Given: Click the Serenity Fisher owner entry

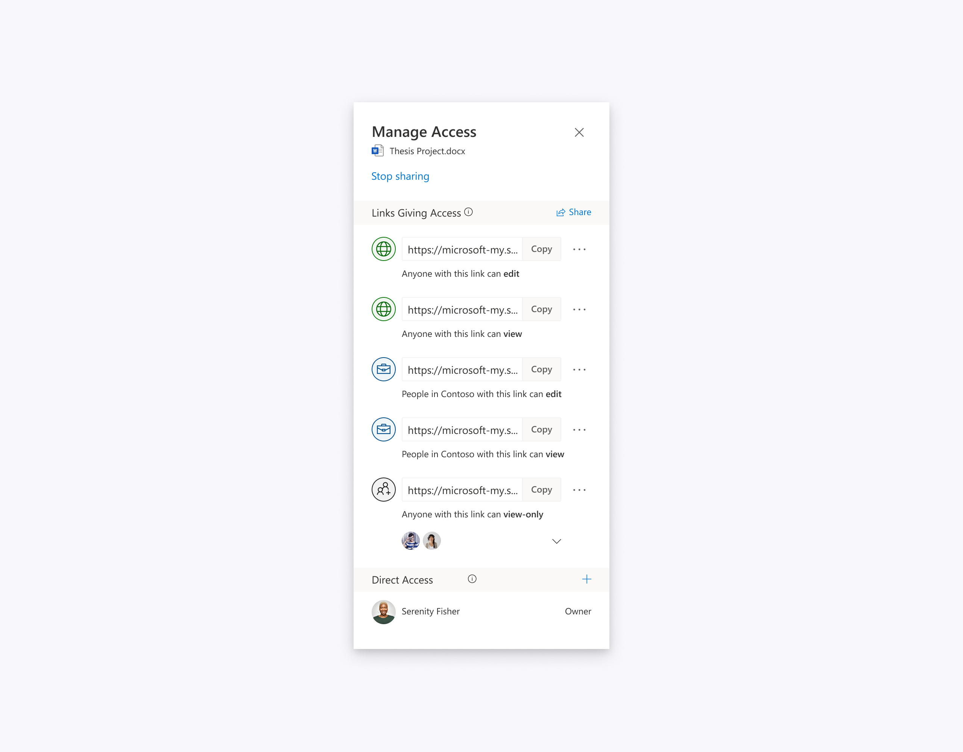Looking at the screenshot, I should [x=481, y=611].
